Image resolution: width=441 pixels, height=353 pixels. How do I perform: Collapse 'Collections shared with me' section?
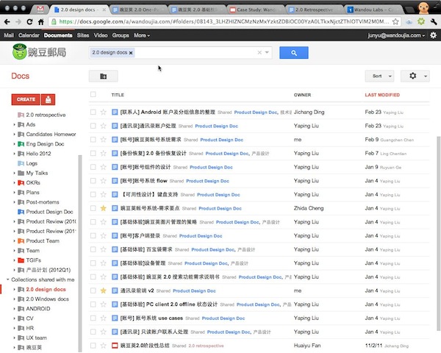[7, 279]
